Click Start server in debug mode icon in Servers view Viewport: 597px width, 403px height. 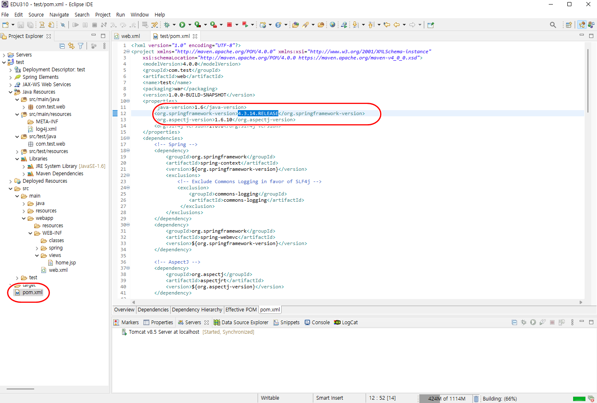tap(524, 323)
